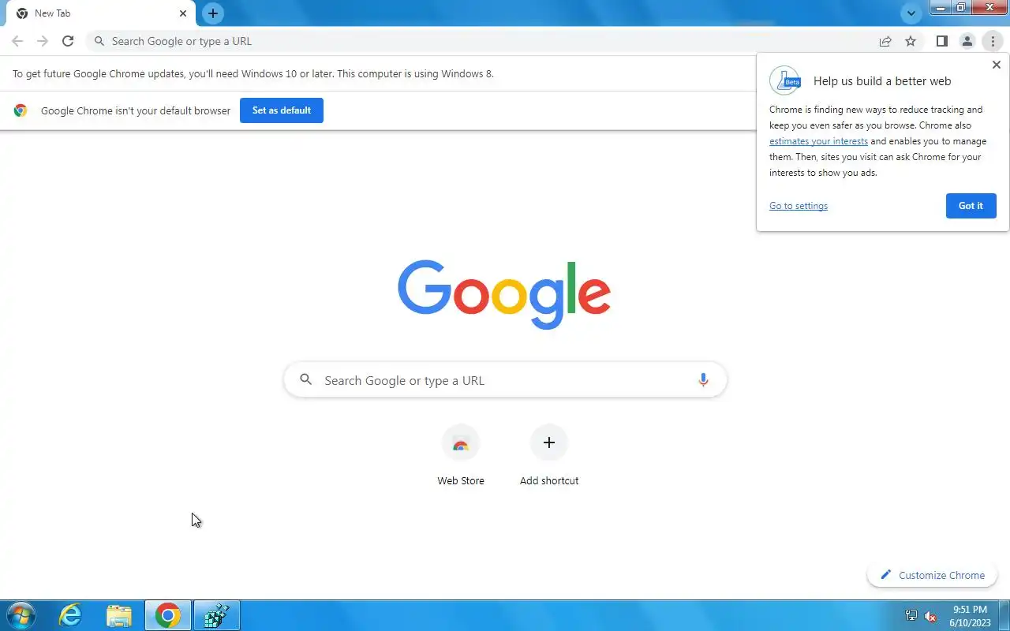Image resolution: width=1010 pixels, height=631 pixels.
Task: Click Chrome icon in taskbar
Action: [167, 615]
